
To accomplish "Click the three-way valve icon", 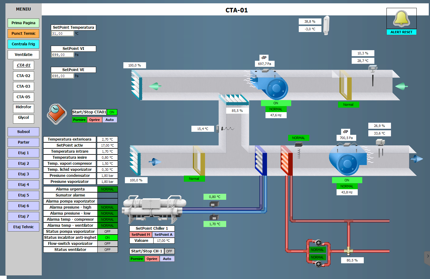I will click(348, 251).
